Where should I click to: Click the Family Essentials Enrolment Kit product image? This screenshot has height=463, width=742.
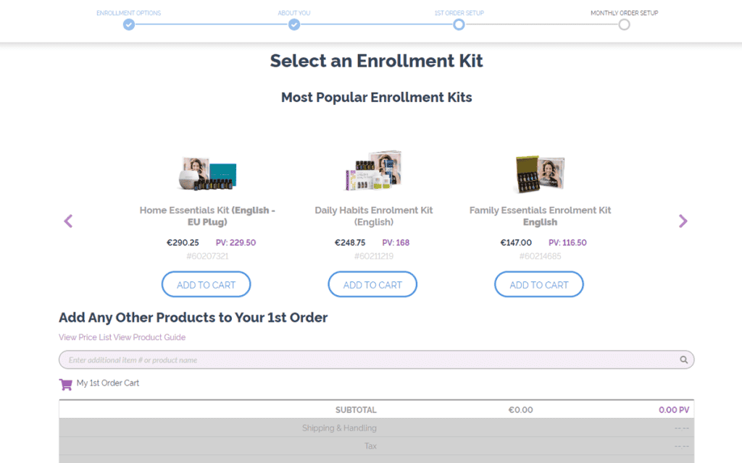click(x=539, y=171)
